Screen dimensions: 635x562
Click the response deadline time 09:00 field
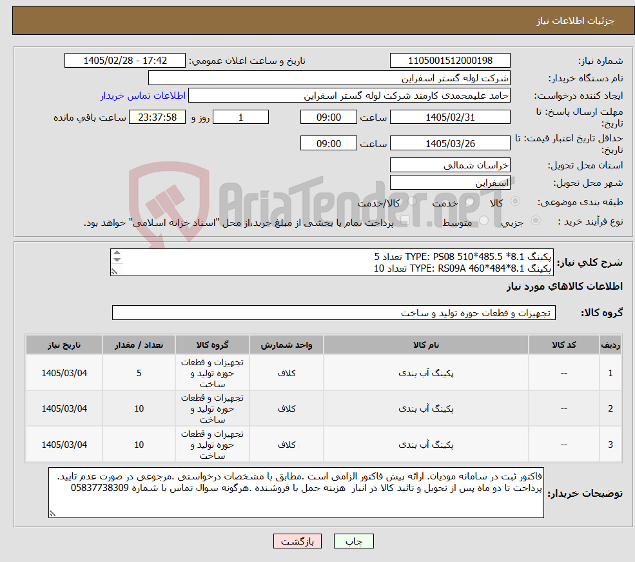click(x=328, y=117)
